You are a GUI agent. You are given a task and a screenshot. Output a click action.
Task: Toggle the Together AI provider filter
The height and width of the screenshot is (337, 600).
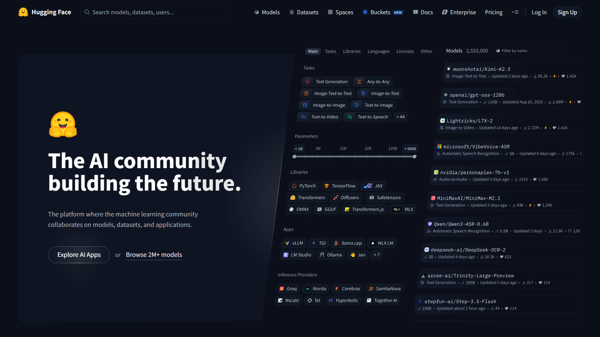point(382,300)
